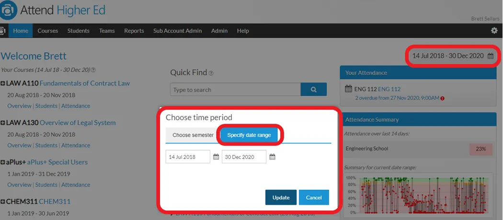
Task: Cancel the time period dialog
Action: [x=314, y=197]
